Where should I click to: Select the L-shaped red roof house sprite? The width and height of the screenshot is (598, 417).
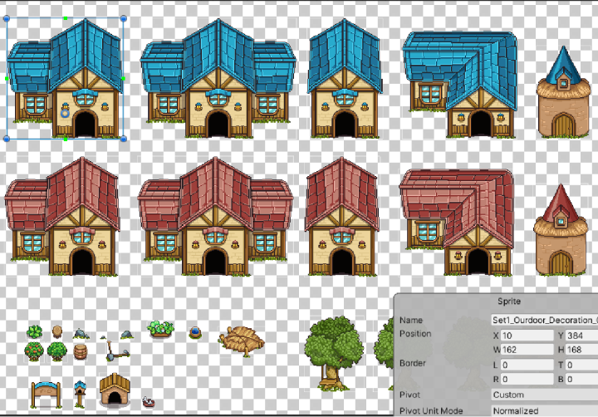click(x=455, y=222)
